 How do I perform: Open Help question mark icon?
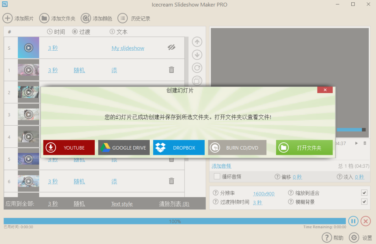point(327,237)
